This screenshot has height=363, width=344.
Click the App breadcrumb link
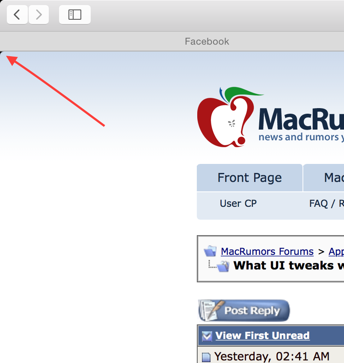coord(336,252)
